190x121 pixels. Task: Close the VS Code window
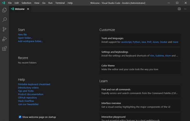point(186,3)
